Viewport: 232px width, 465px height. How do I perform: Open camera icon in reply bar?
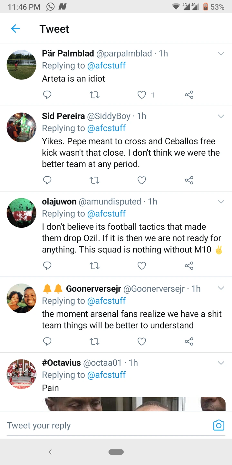point(218,425)
